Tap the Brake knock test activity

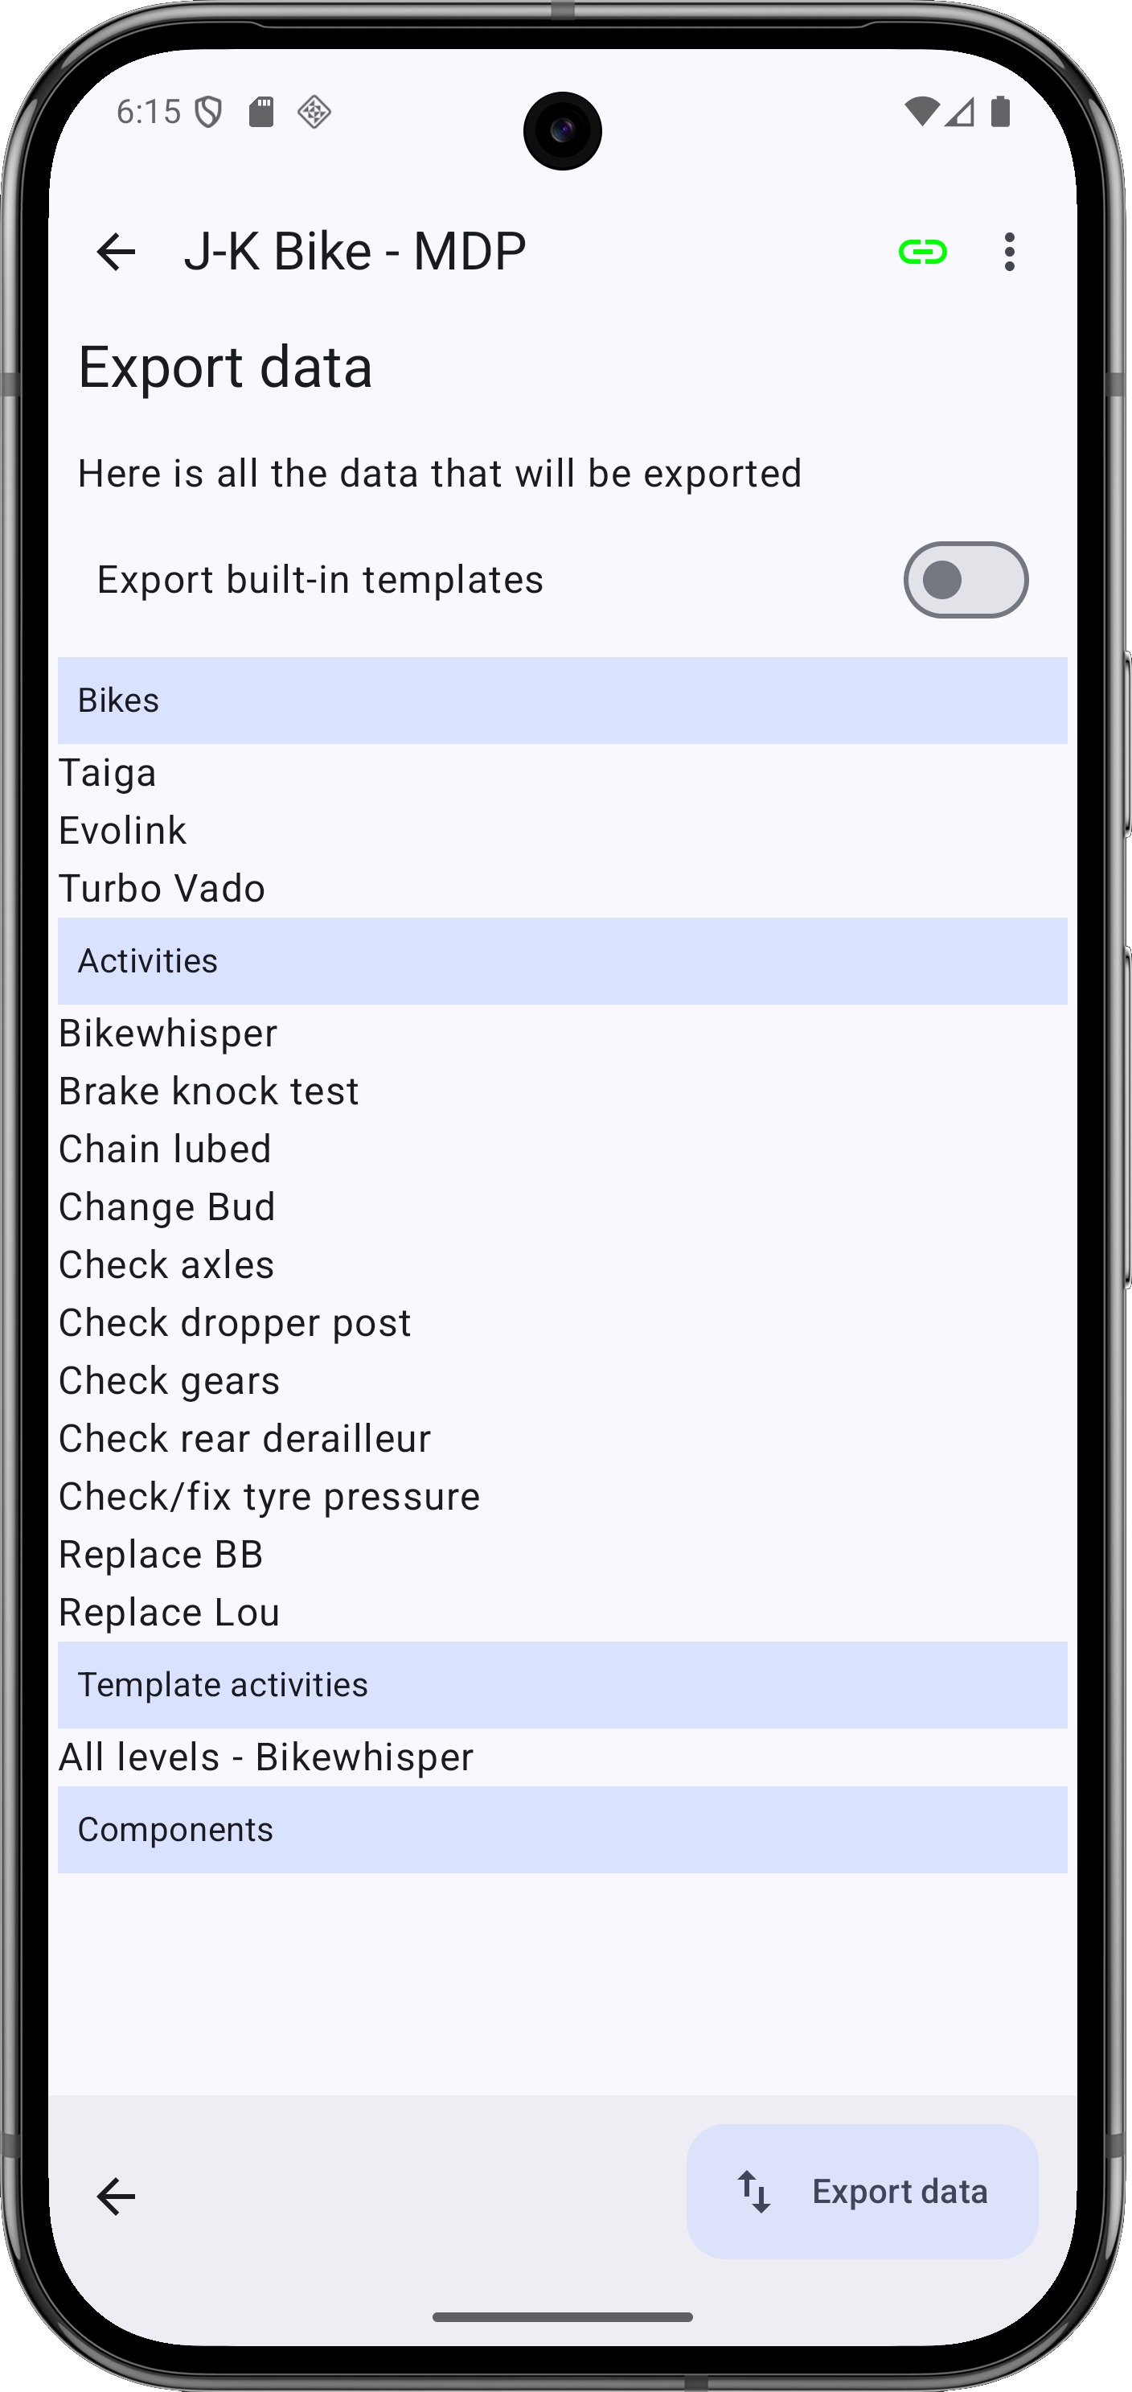(x=209, y=1091)
